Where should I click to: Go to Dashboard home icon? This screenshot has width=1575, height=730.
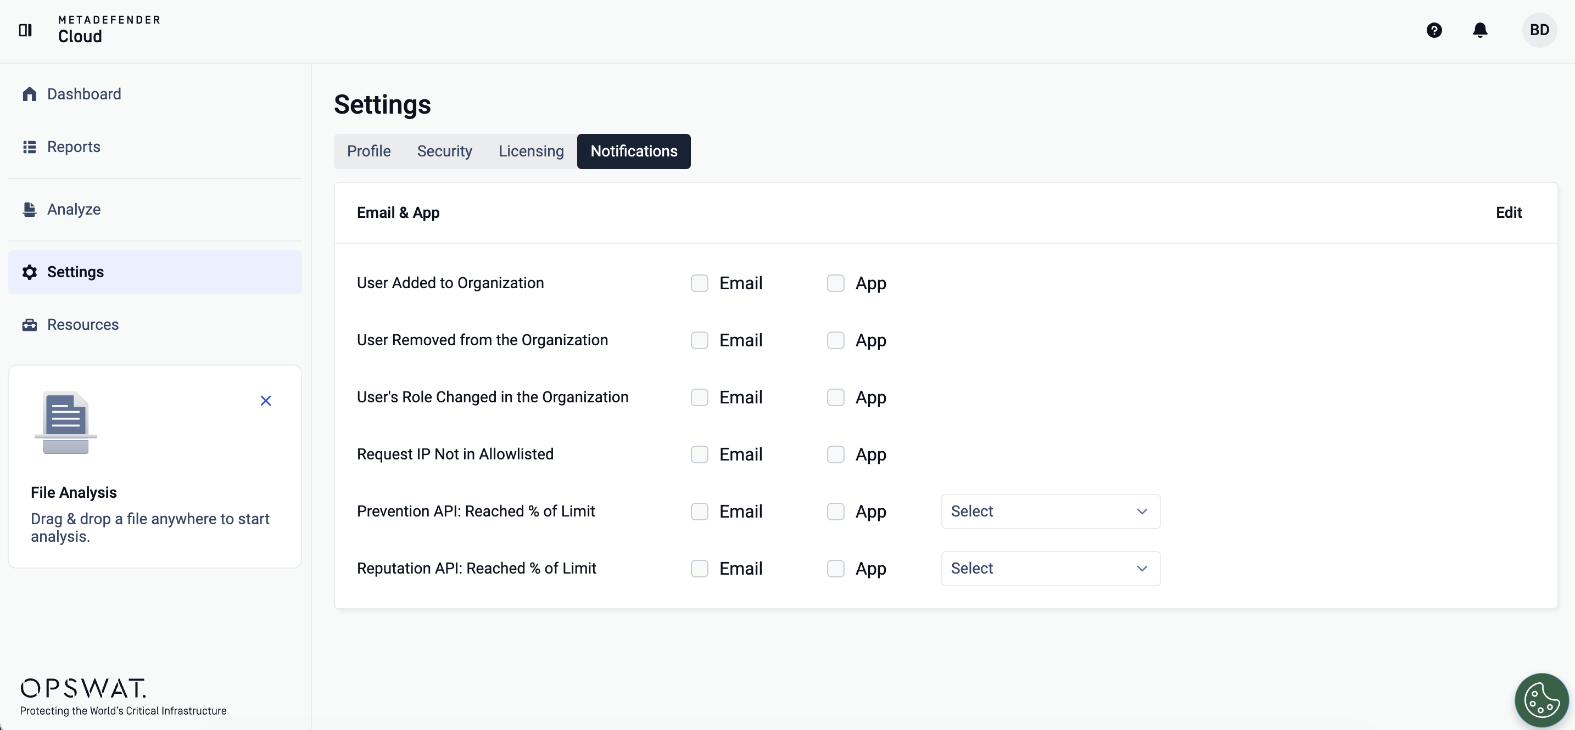[x=29, y=94]
